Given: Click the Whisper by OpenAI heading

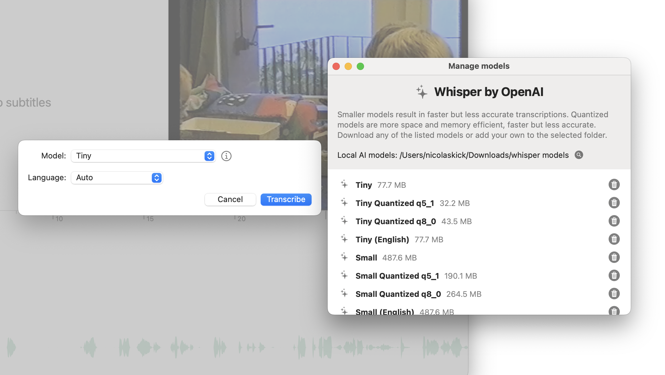Looking at the screenshot, I should tap(489, 92).
